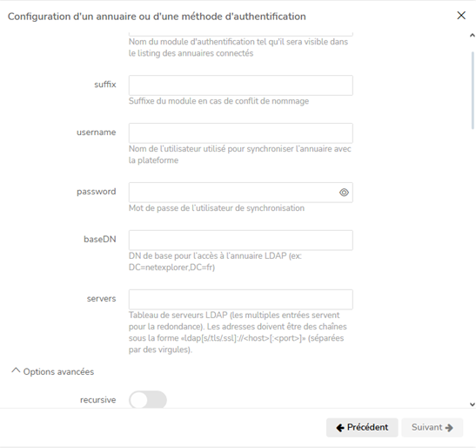Focus the baseDN input field

click(241, 241)
